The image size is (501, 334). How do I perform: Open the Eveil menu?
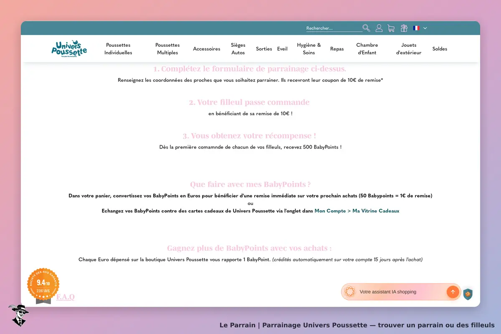click(x=282, y=49)
